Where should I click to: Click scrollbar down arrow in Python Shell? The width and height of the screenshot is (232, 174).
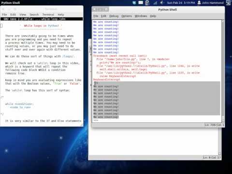click(223, 121)
